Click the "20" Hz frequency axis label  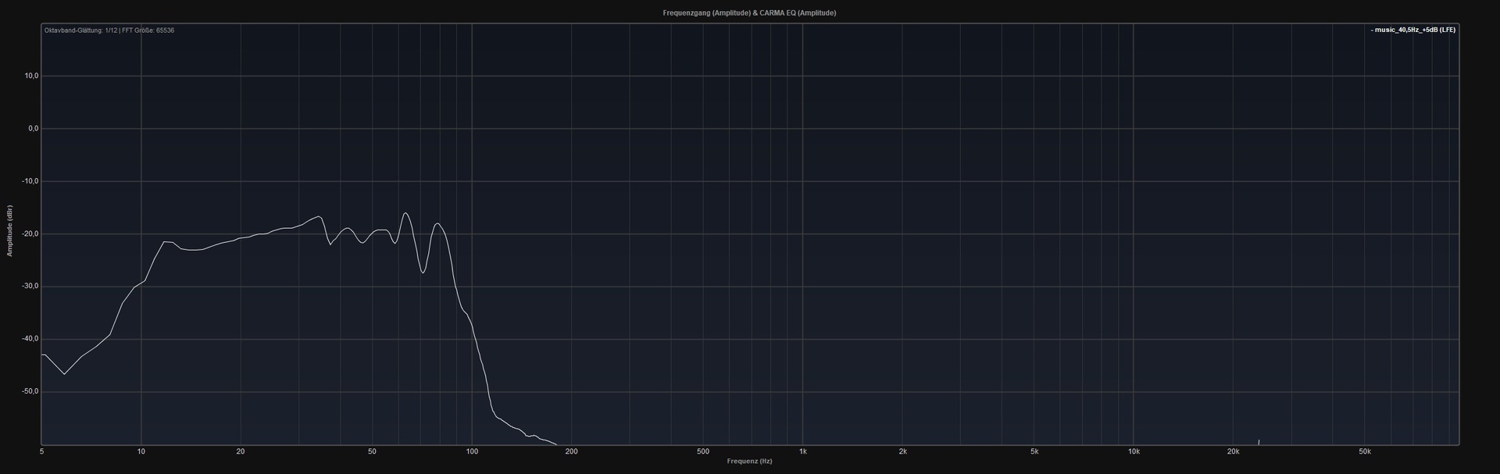(x=241, y=452)
